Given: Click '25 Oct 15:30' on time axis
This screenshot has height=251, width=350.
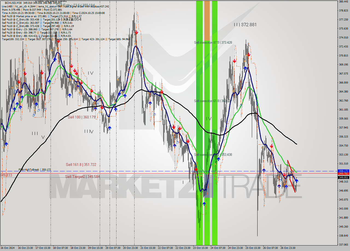Looking at the screenshot, I should coord(253,248).
